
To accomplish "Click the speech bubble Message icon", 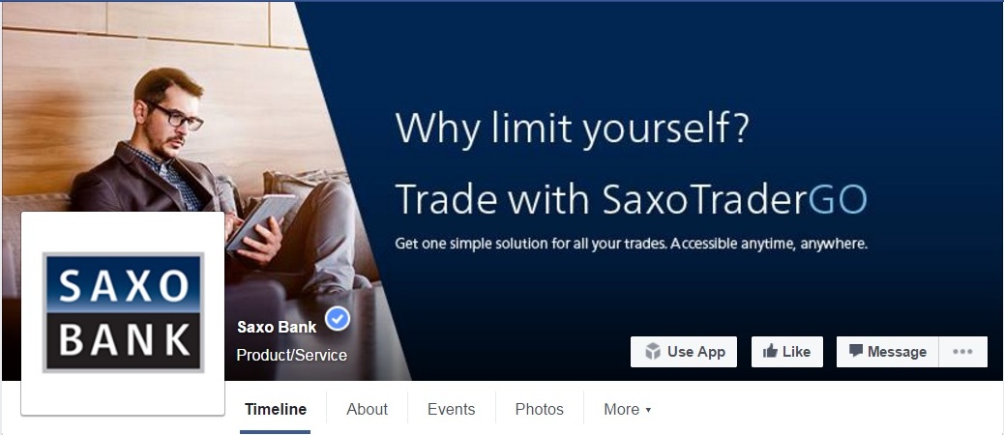I will [x=855, y=351].
